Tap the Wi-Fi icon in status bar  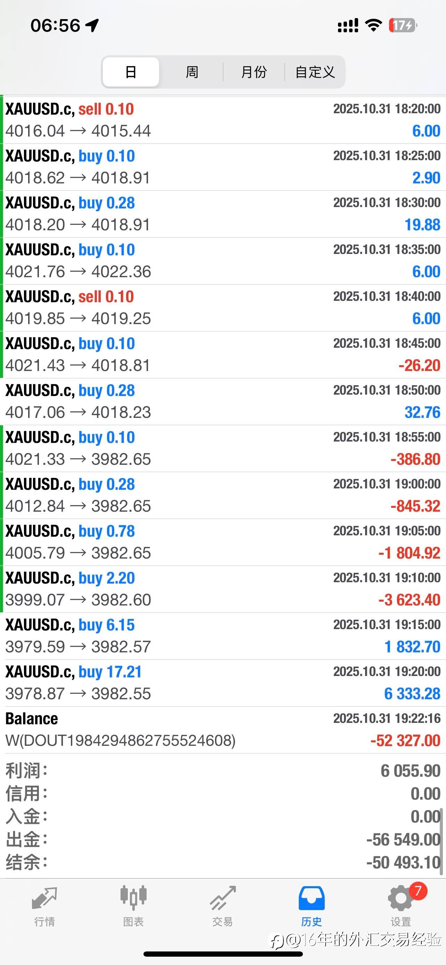pos(373,25)
